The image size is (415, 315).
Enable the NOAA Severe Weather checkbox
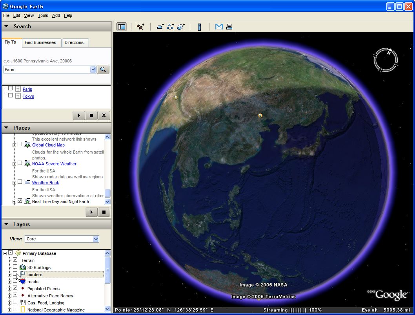click(x=20, y=163)
